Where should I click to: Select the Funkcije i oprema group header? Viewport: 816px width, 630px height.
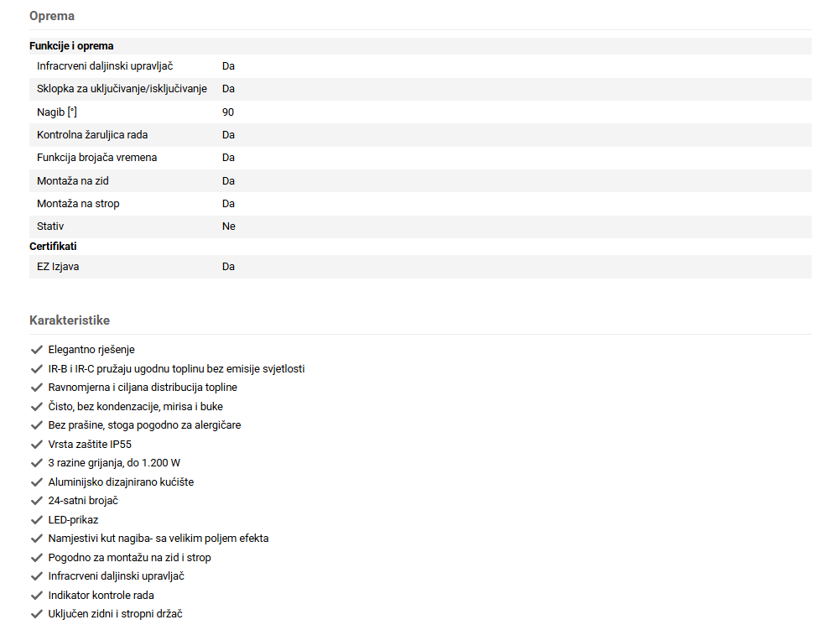click(71, 46)
